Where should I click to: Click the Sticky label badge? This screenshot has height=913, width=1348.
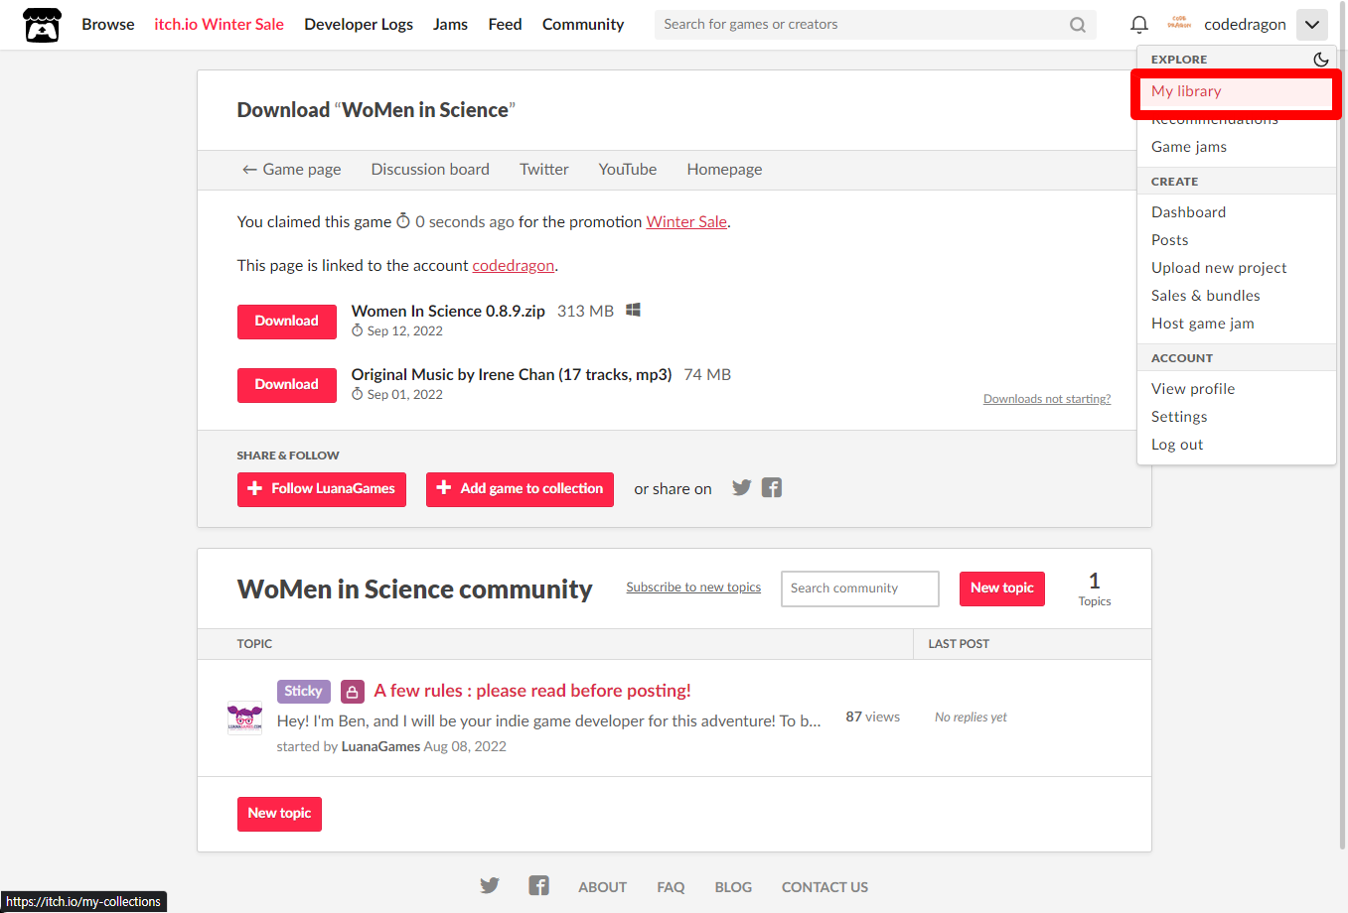point(303,692)
